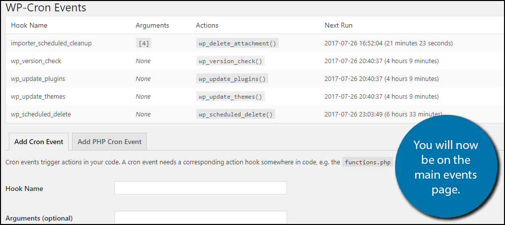Click the wp_update_plugins hook name
Screen dimensions: 505x225
pyautogui.click(x=38, y=79)
